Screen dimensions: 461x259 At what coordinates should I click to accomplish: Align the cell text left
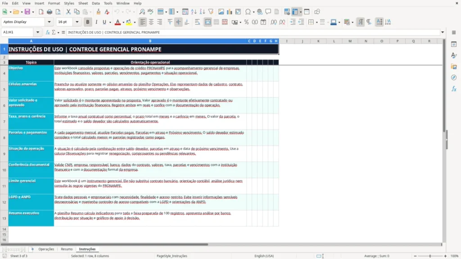coord(143,22)
